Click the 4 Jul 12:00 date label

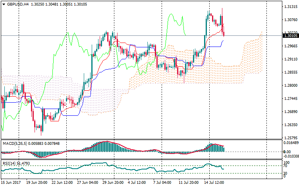tap(137, 183)
